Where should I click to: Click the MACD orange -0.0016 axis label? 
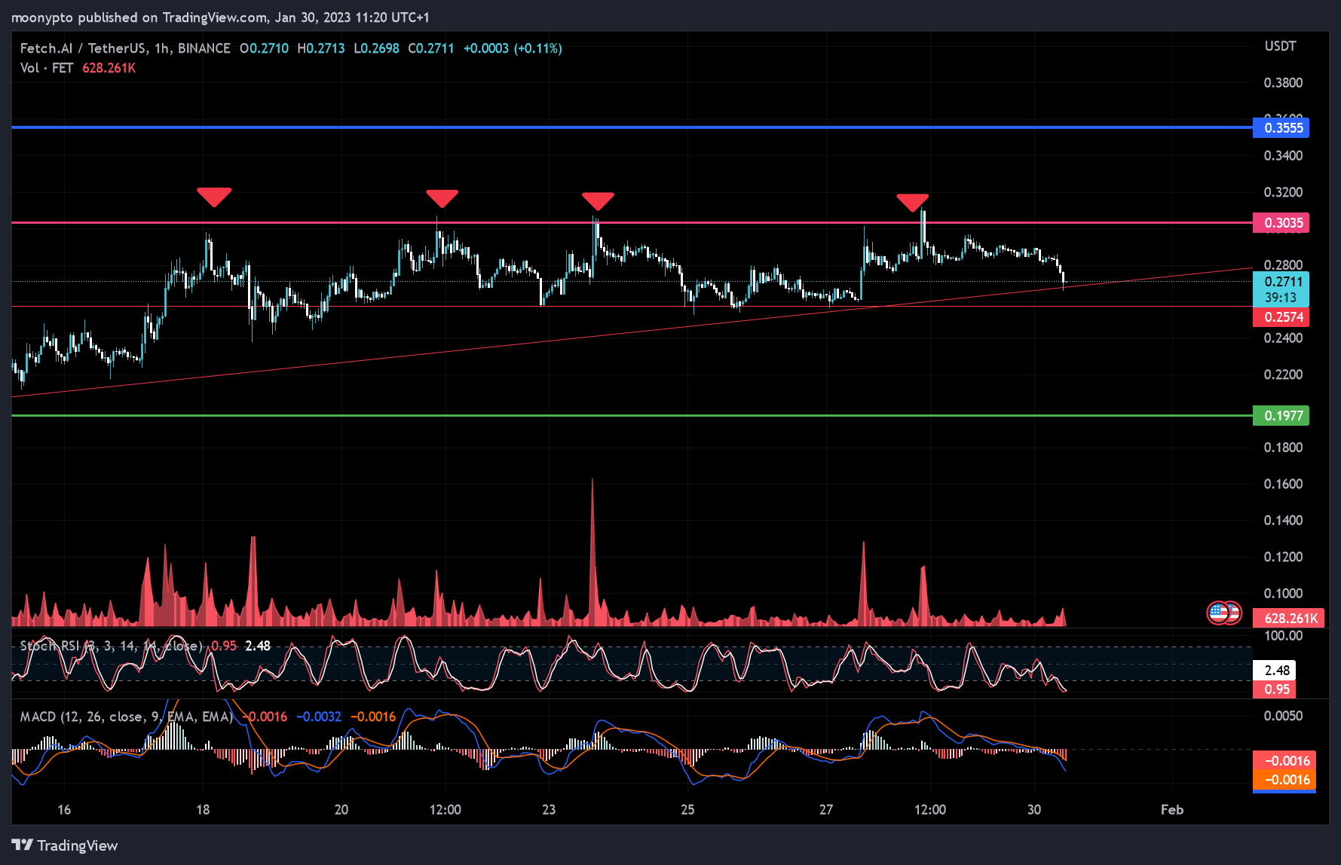(x=1284, y=779)
